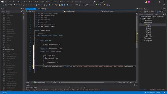Click the Save file icon in toolbar
The height and width of the screenshot is (94, 167).
62,5
